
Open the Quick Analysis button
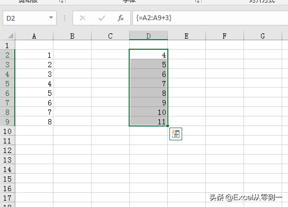click(x=176, y=134)
